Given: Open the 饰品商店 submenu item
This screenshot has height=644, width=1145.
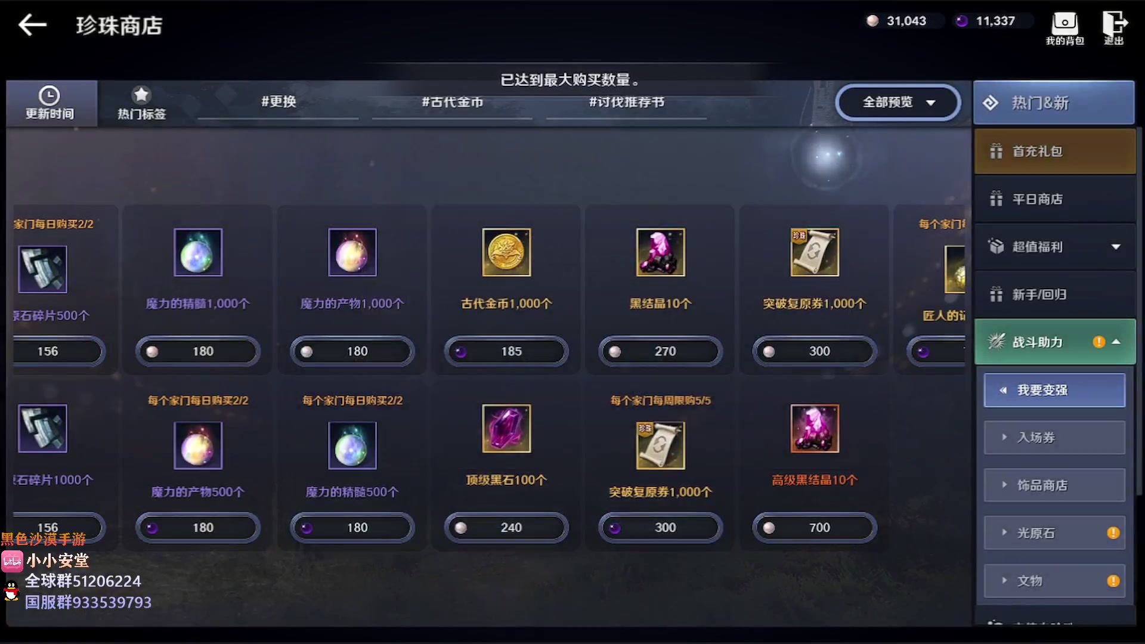Looking at the screenshot, I should pyautogui.click(x=1054, y=485).
